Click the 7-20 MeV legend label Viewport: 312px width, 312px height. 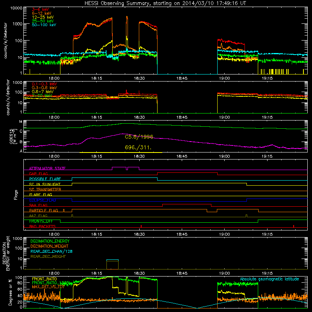click(42, 96)
